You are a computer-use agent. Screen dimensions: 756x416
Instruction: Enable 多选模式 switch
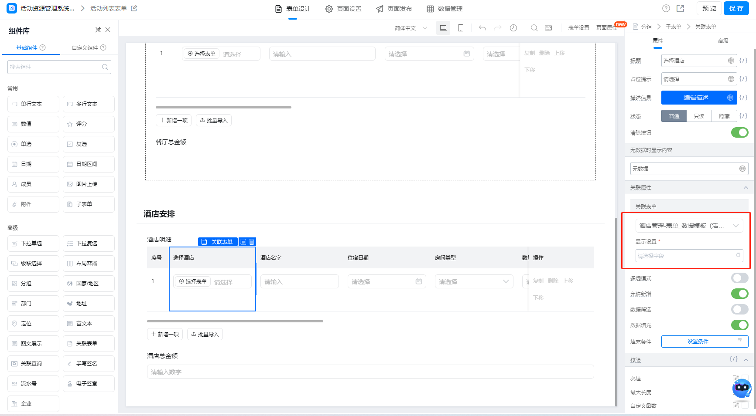[x=740, y=278]
